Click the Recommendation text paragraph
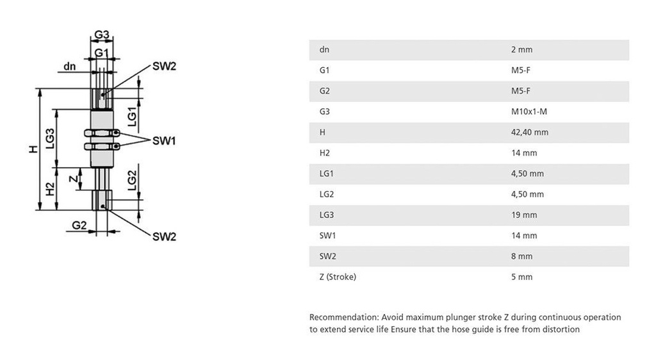 (x=465, y=323)
